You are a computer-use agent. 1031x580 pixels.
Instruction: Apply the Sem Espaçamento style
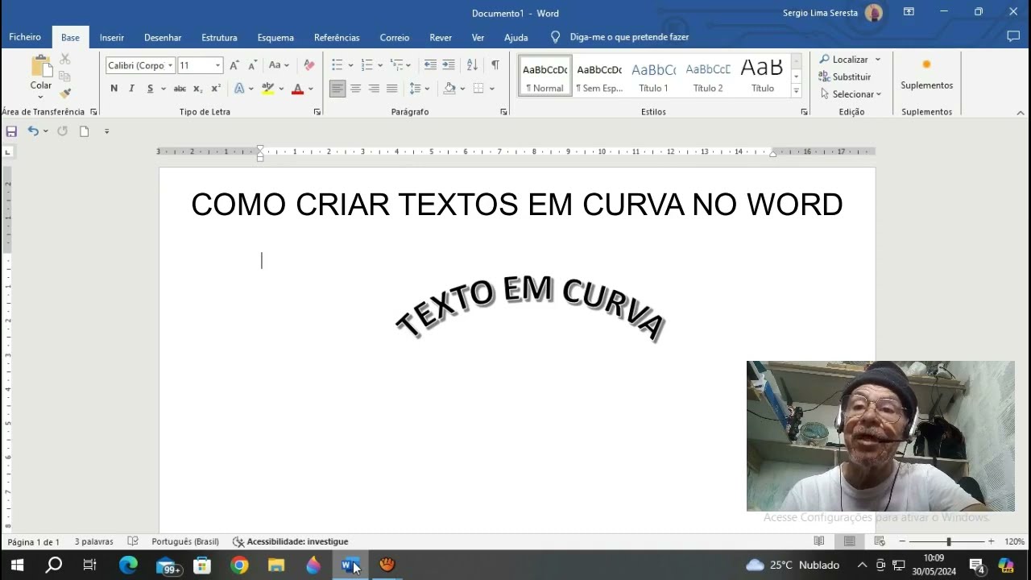click(x=599, y=76)
